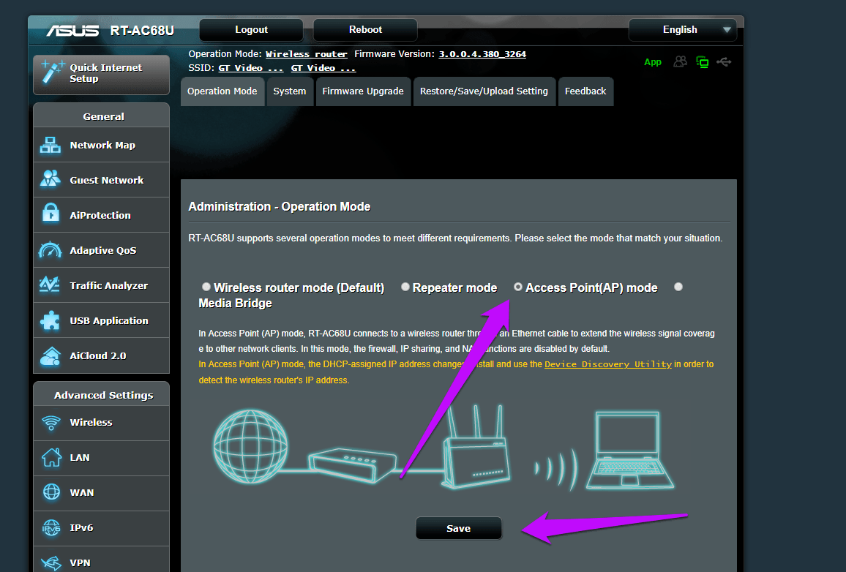Open the firmware version number link

tap(482, 54)
